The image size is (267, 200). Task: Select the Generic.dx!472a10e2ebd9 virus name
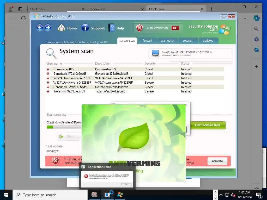pyautogui.click(x=70, y=74)
